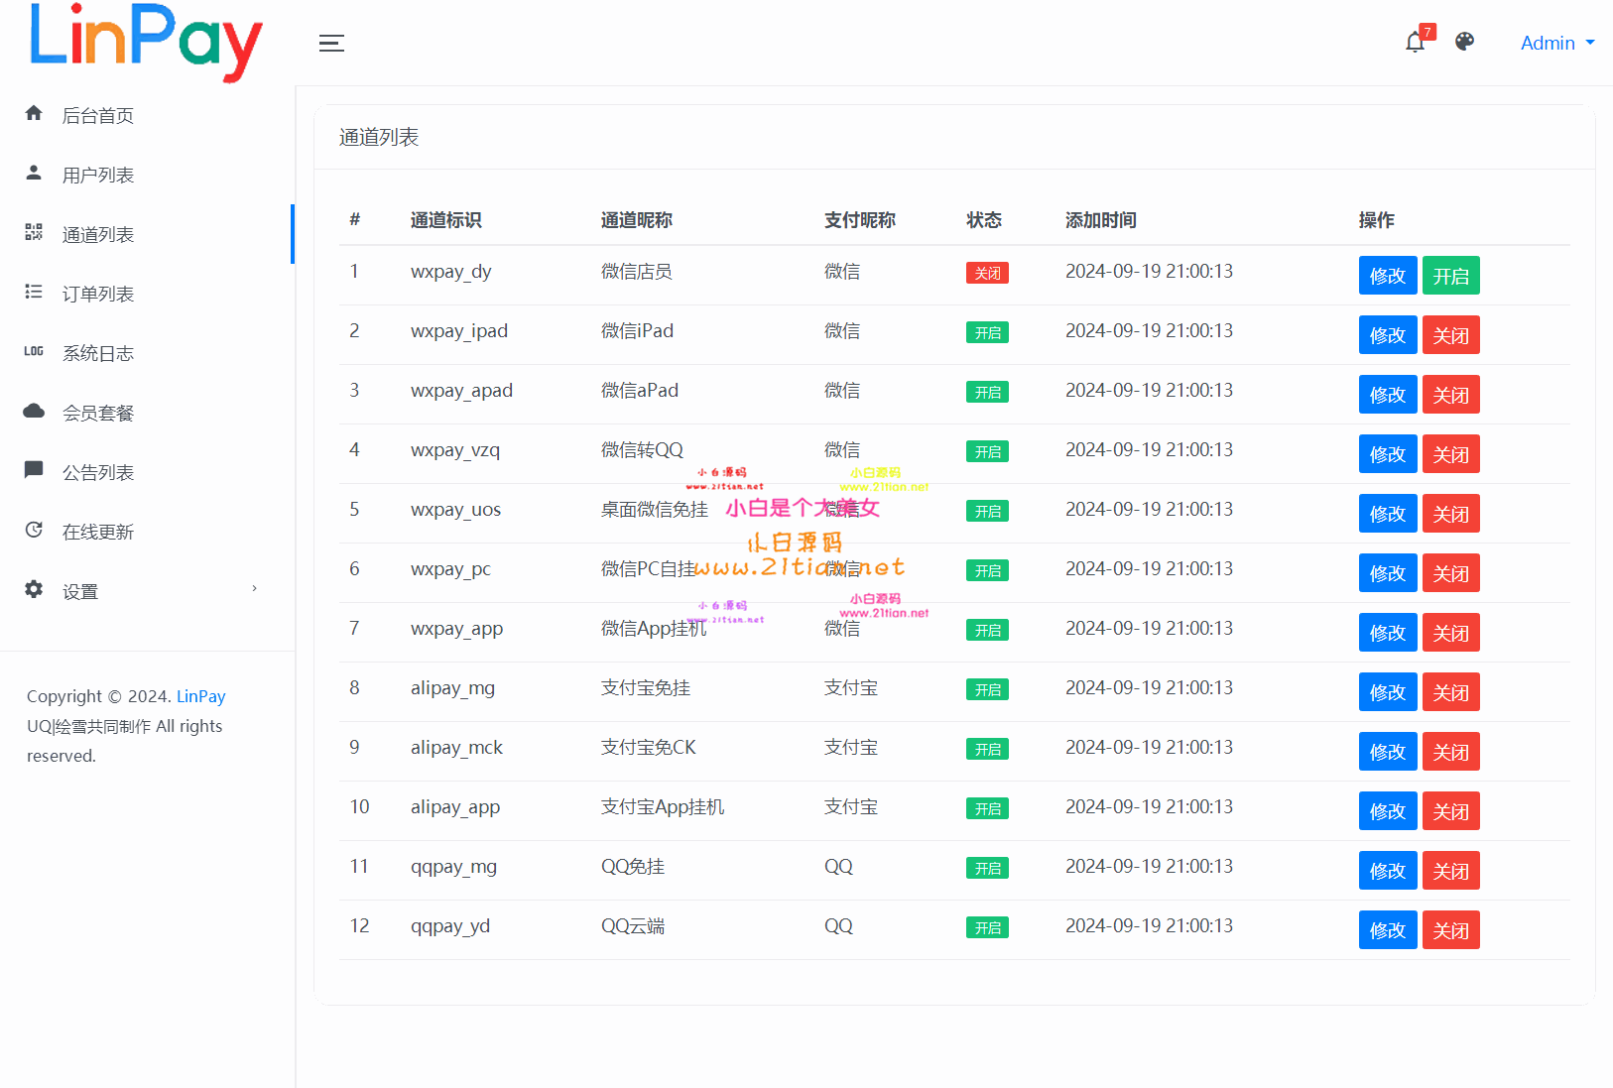This screenshot has height=1088, width=1613.
Task: Click 关闭 to disable alipay_mg
Action: (1450, 692)
